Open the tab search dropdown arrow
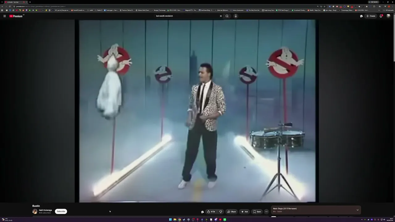The image size is (395, 222). [2, 2]
